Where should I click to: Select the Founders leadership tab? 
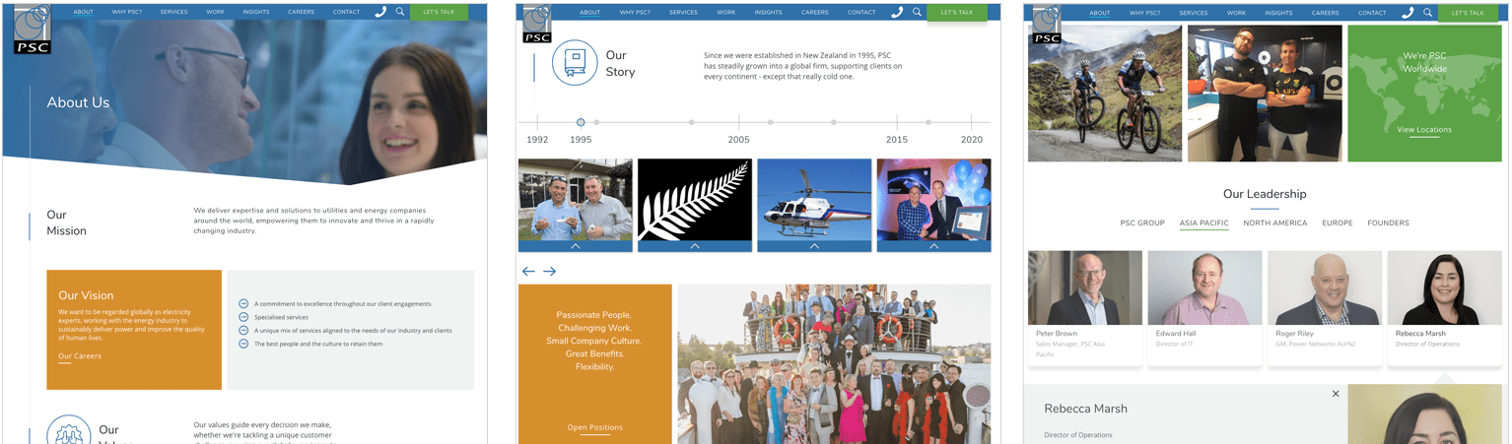tap(1388, 223)
